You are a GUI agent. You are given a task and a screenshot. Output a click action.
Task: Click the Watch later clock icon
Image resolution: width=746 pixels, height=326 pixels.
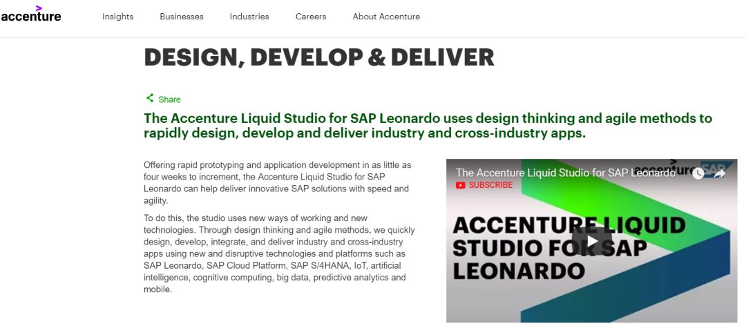coord(698,173)
